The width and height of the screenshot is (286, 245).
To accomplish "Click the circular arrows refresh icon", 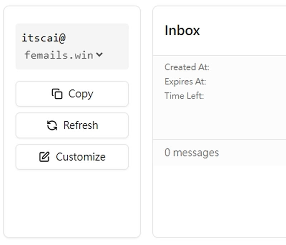I will [52, 125].
